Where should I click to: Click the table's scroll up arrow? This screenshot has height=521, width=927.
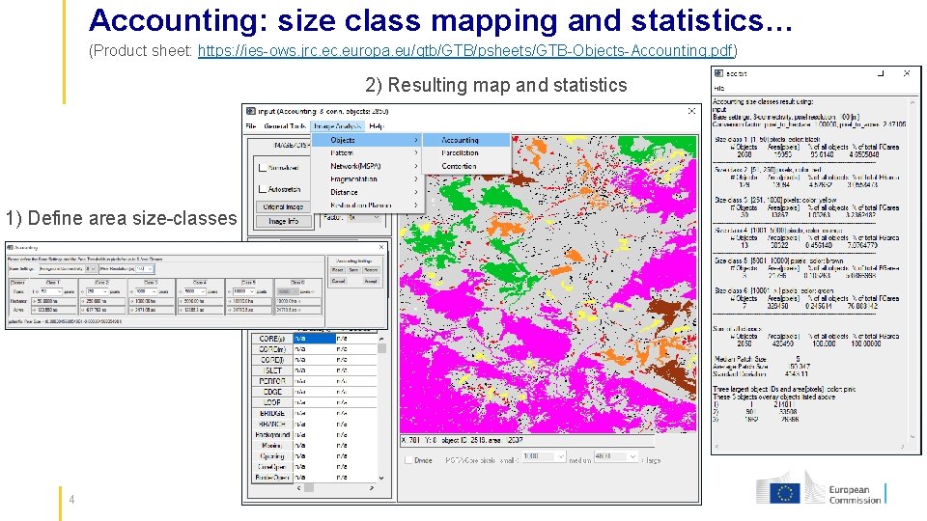pos(381,339)
